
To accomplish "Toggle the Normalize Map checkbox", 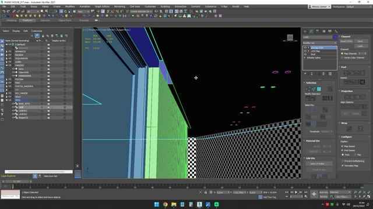I will pyautogui.click(x=343, y=165).
